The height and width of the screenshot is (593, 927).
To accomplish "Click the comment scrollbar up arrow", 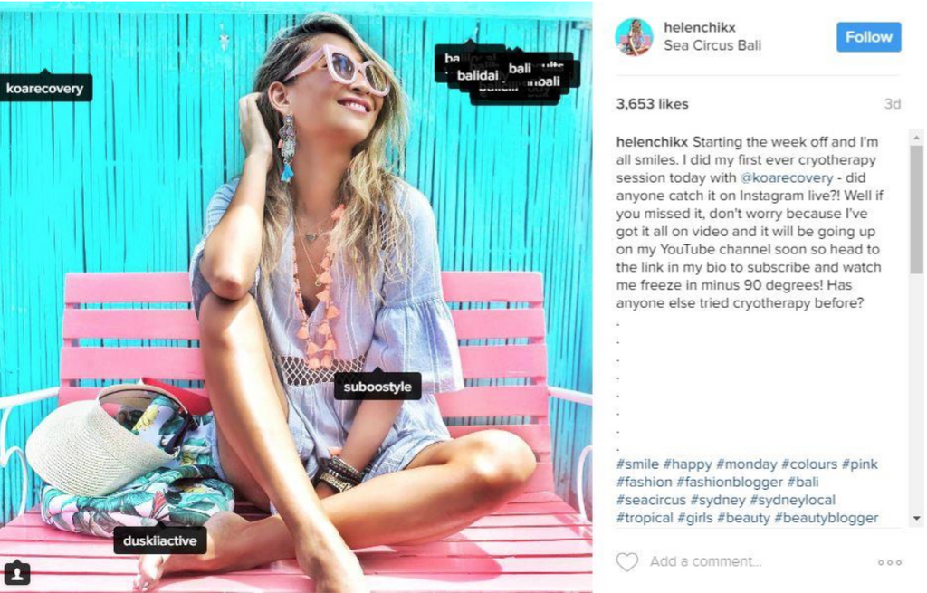I will click(x=916, y=138).
